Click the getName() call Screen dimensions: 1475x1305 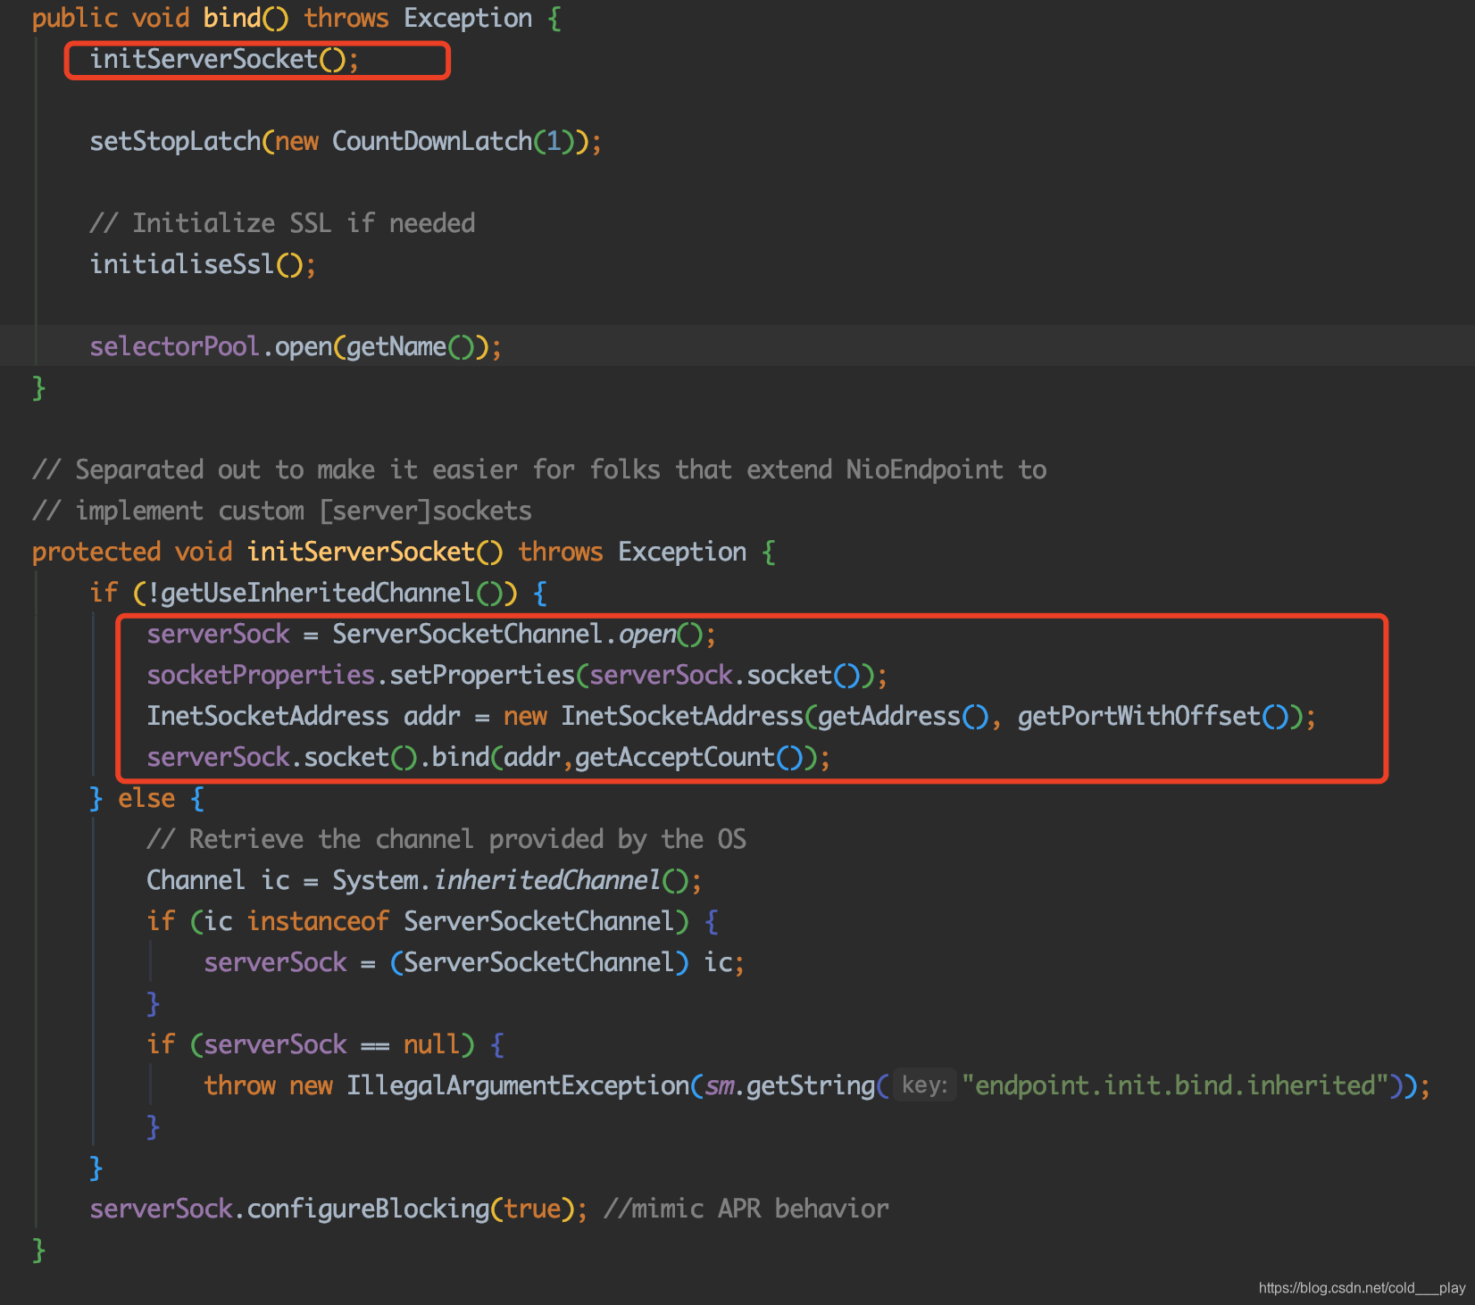(411, 346)
